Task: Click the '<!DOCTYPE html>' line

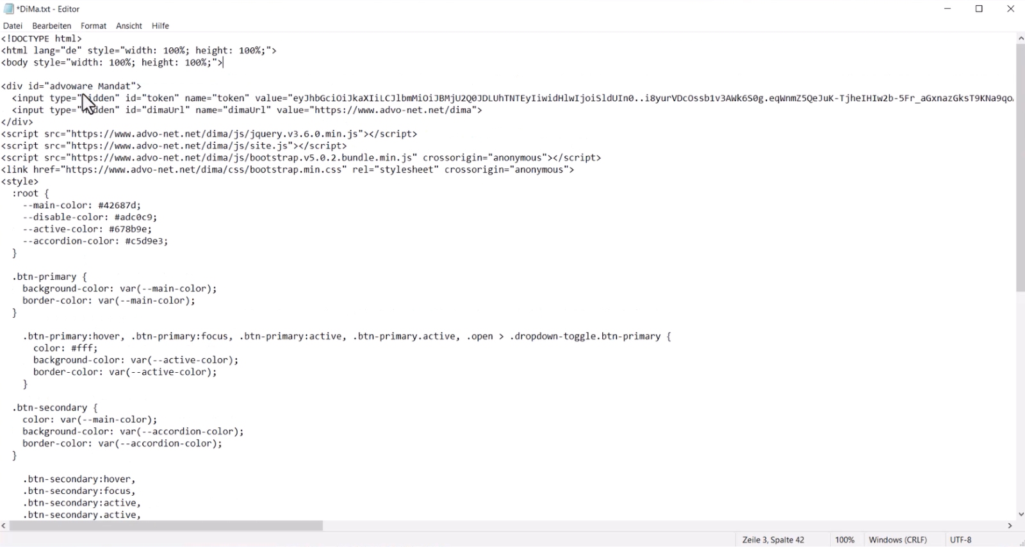Action: 42,38
